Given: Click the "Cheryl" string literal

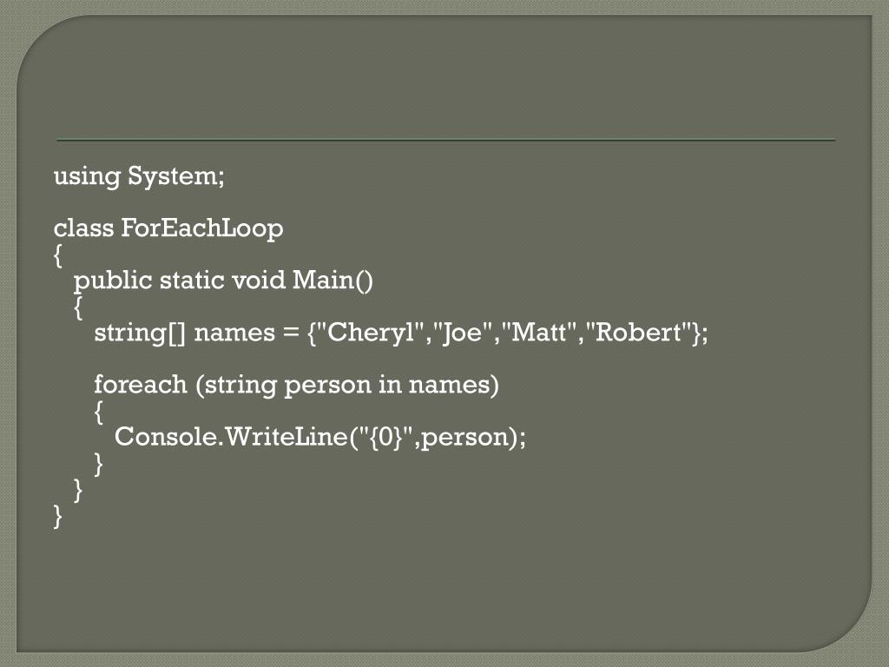Looking at the screenshot, I should (x=372, y=333).
